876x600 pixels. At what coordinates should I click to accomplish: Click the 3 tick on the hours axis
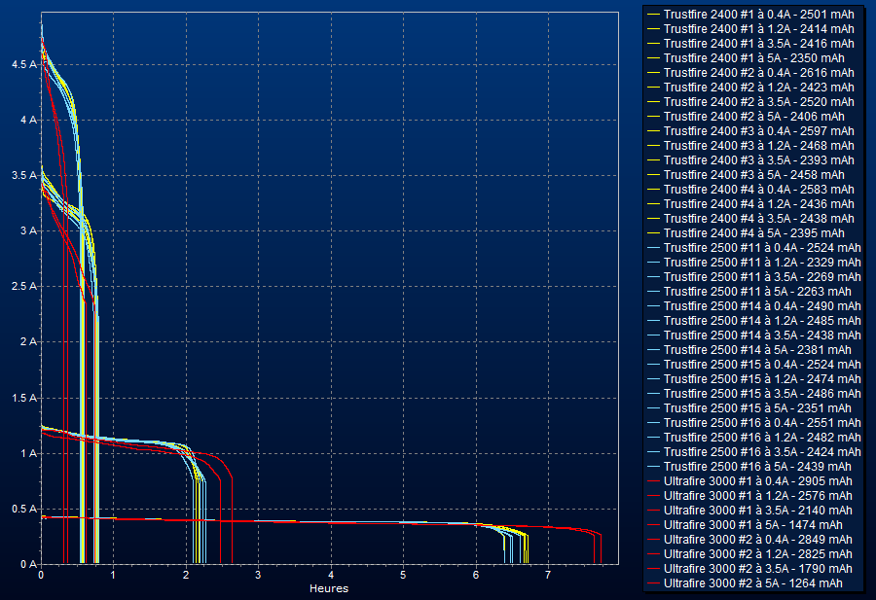[258, 576]
